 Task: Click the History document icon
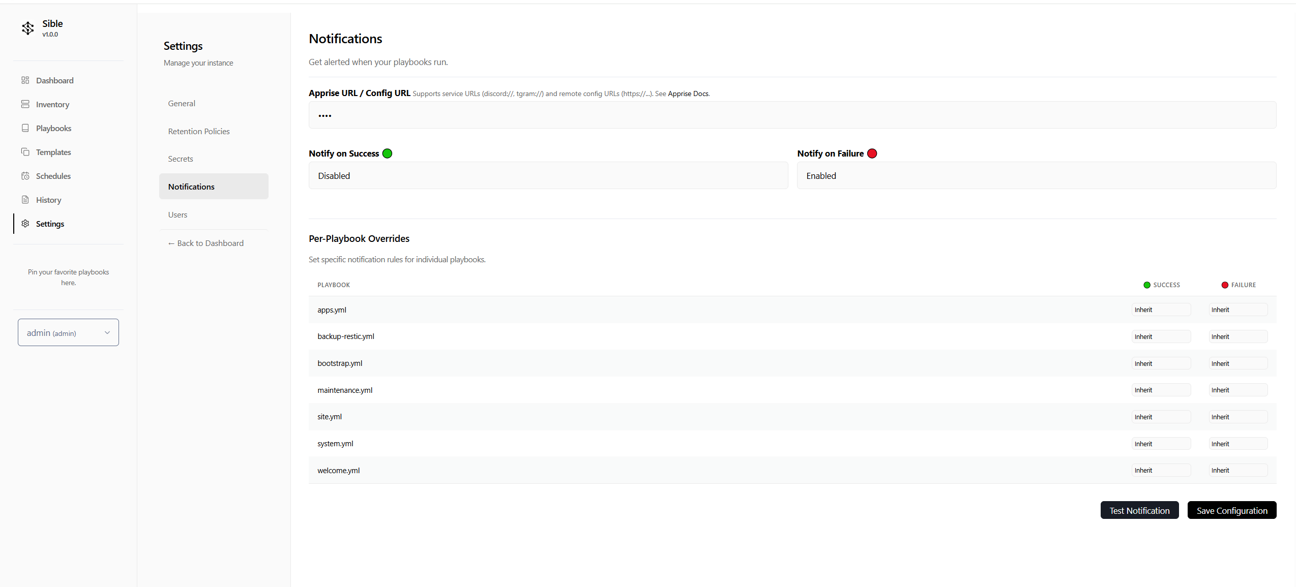pos(25,200)
